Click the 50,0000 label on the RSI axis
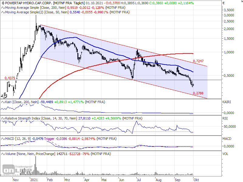 (x=230, y=126)
